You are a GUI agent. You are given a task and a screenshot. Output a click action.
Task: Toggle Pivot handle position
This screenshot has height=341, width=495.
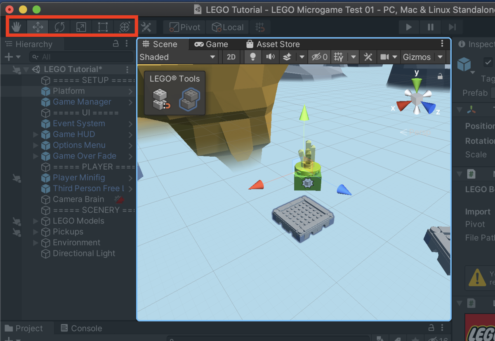pos(184,27)
